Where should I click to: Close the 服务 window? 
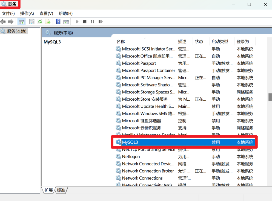tap(265, 4)
